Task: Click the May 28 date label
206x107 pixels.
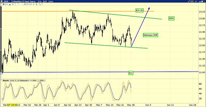Action: [x=131, y=105]
